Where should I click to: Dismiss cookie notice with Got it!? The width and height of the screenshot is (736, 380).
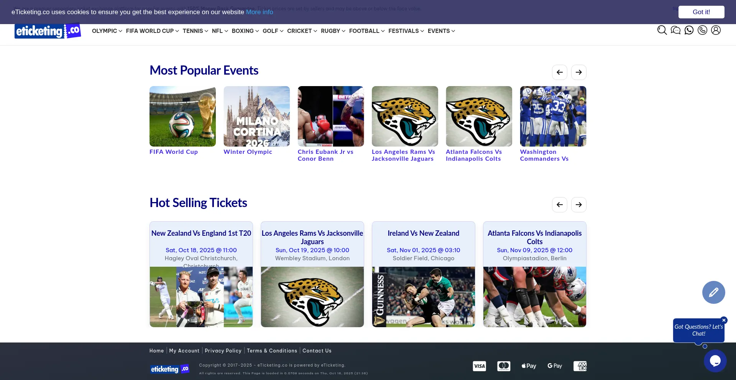(701, 12)
